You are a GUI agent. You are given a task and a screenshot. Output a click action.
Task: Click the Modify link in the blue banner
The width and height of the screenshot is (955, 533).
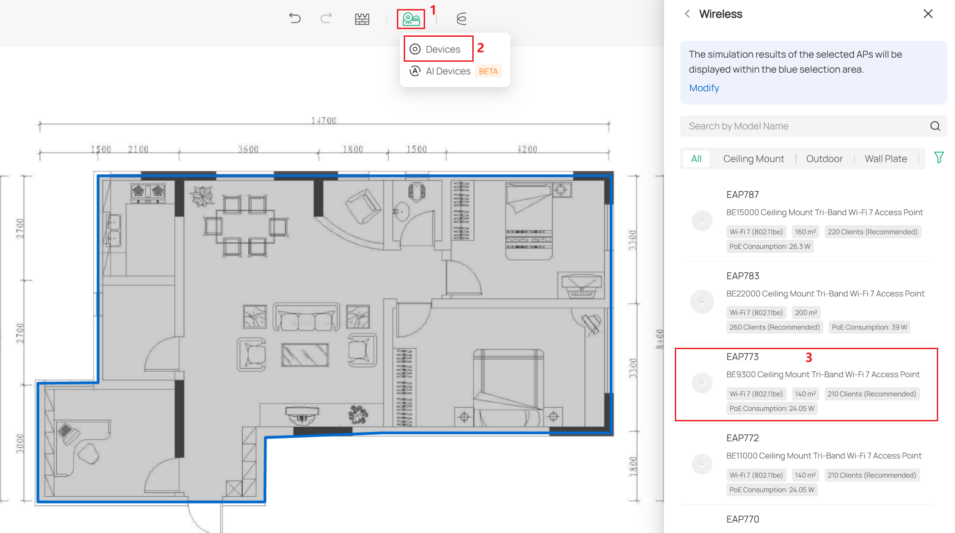[x=703, y=88]
